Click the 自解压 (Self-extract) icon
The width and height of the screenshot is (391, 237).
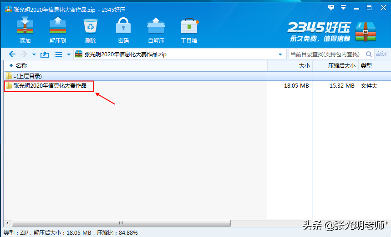tap(156, 25)
